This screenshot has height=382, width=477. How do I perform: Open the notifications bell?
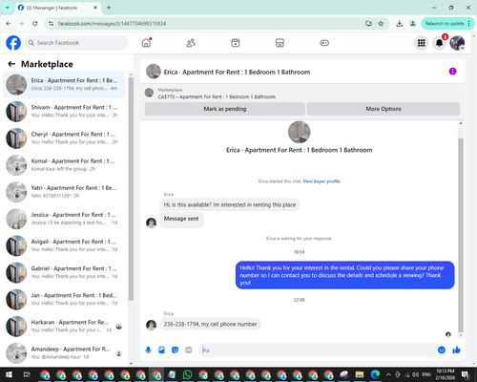440,43
